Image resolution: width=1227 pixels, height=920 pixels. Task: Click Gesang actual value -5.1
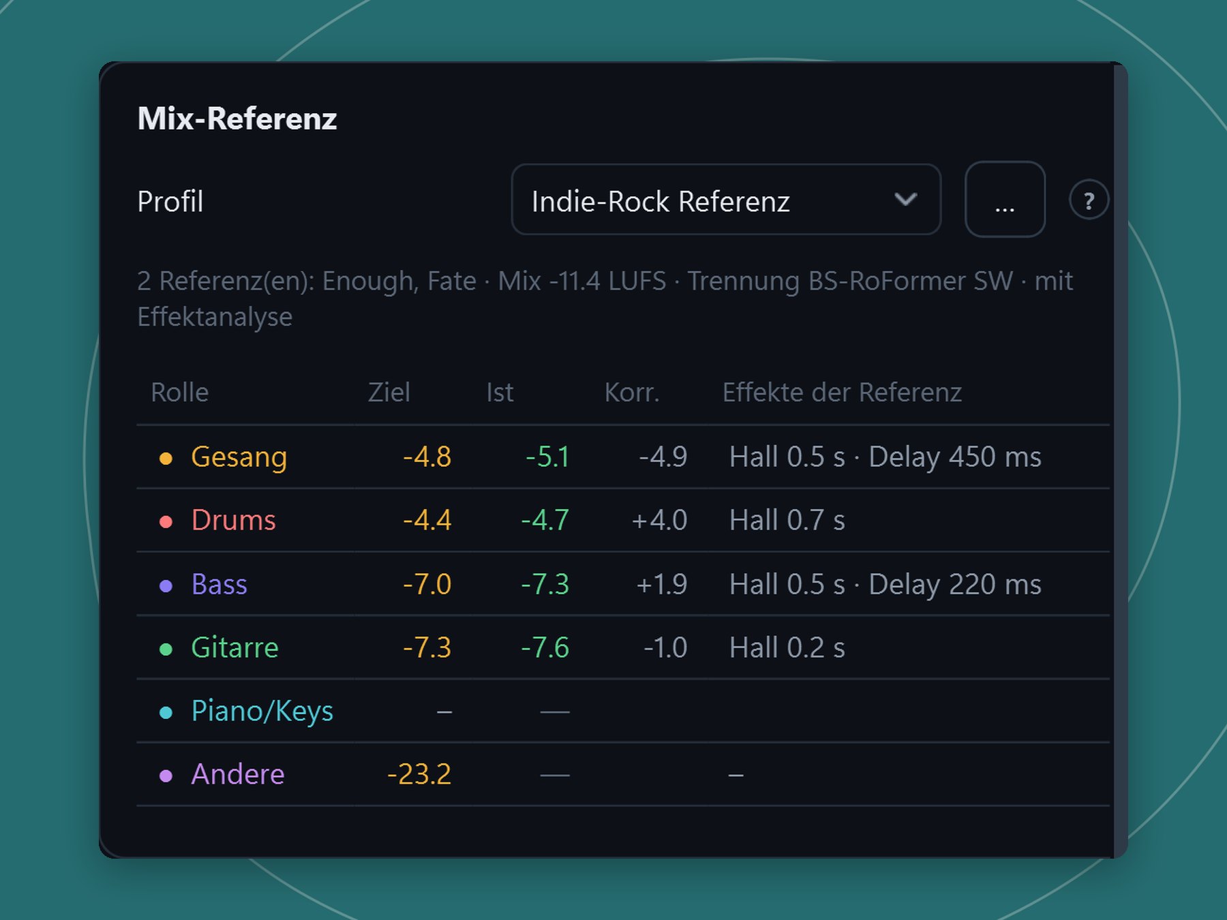coord(547,457)
